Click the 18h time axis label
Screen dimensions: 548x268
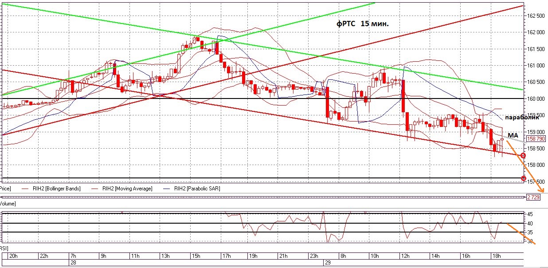coord(497,256)
